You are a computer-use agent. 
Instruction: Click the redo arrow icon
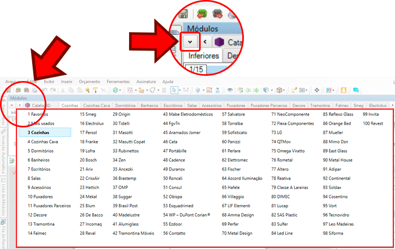[x=53, y=90]
